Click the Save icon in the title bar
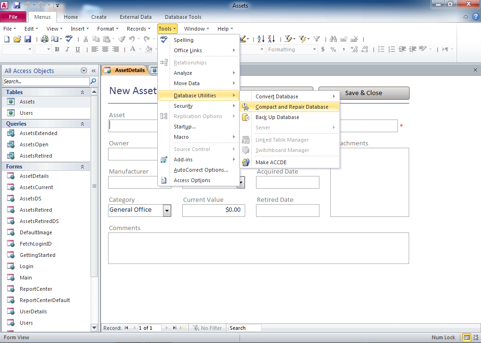 (17, 5)
